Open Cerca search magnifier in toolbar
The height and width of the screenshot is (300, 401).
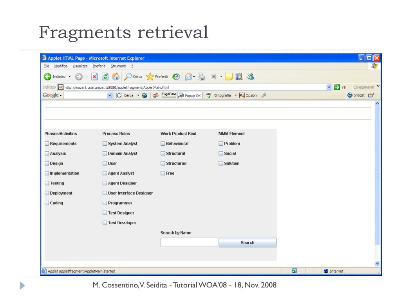click(128, 77)
